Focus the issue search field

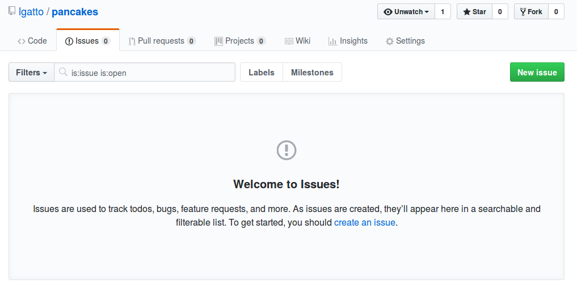click(x=145, y=73)
